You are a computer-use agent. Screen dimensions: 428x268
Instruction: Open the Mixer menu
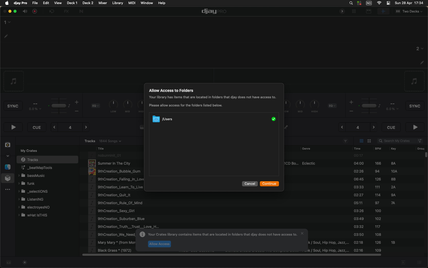click(102, 3)
